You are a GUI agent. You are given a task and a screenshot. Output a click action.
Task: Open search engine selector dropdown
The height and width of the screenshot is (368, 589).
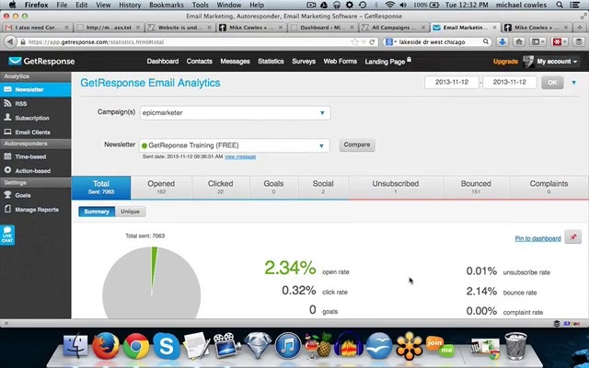391,42
